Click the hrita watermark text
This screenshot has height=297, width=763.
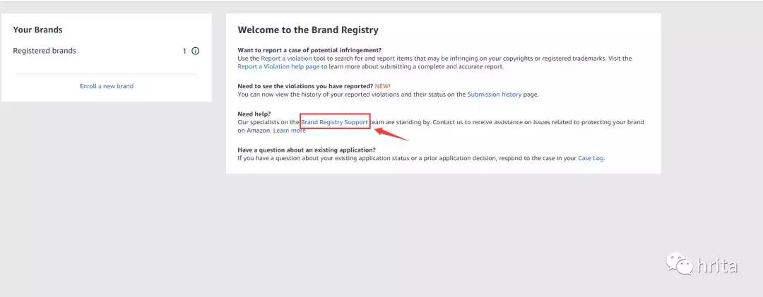click(x=717, y=266)
